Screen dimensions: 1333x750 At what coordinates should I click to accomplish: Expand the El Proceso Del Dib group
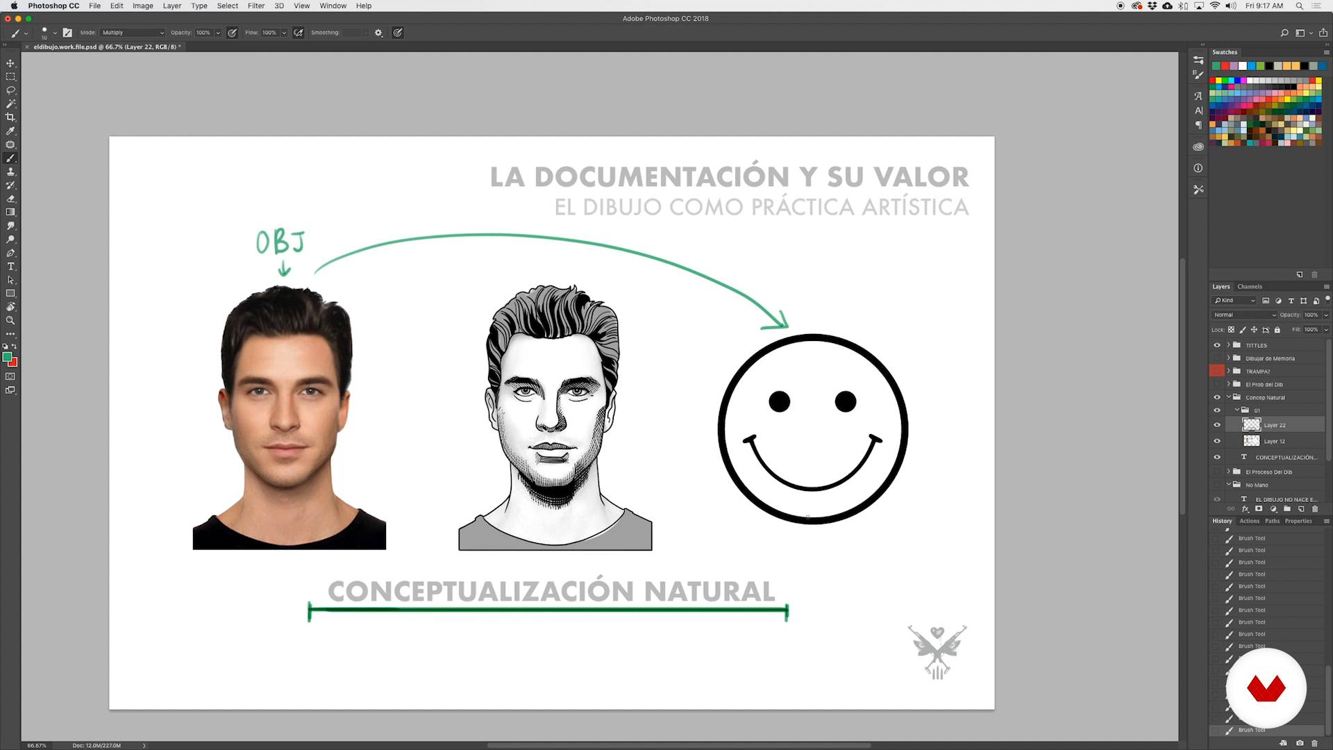[x=1228, y=472]
